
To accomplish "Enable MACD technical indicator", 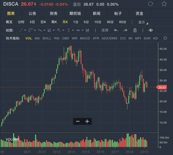I will (85, 38).
